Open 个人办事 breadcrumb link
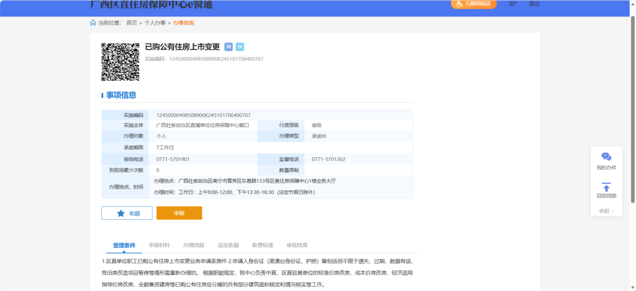 (x=155, y=23)
